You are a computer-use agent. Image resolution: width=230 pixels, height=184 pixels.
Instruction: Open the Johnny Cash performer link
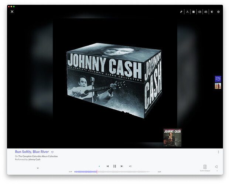point(34,159)
